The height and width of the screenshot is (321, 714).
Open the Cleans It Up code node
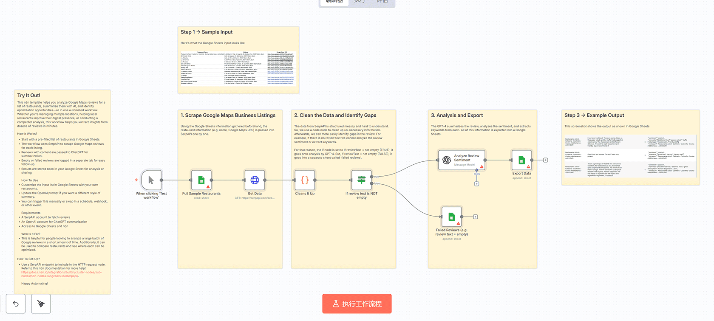[x=305, y=180]
